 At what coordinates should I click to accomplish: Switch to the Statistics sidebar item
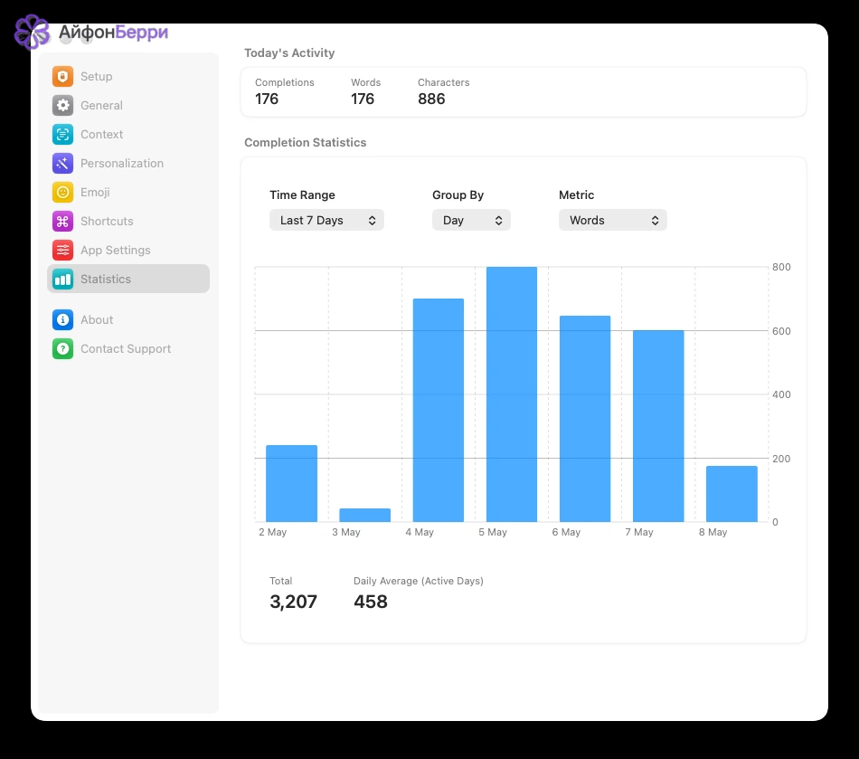(128, 279)
